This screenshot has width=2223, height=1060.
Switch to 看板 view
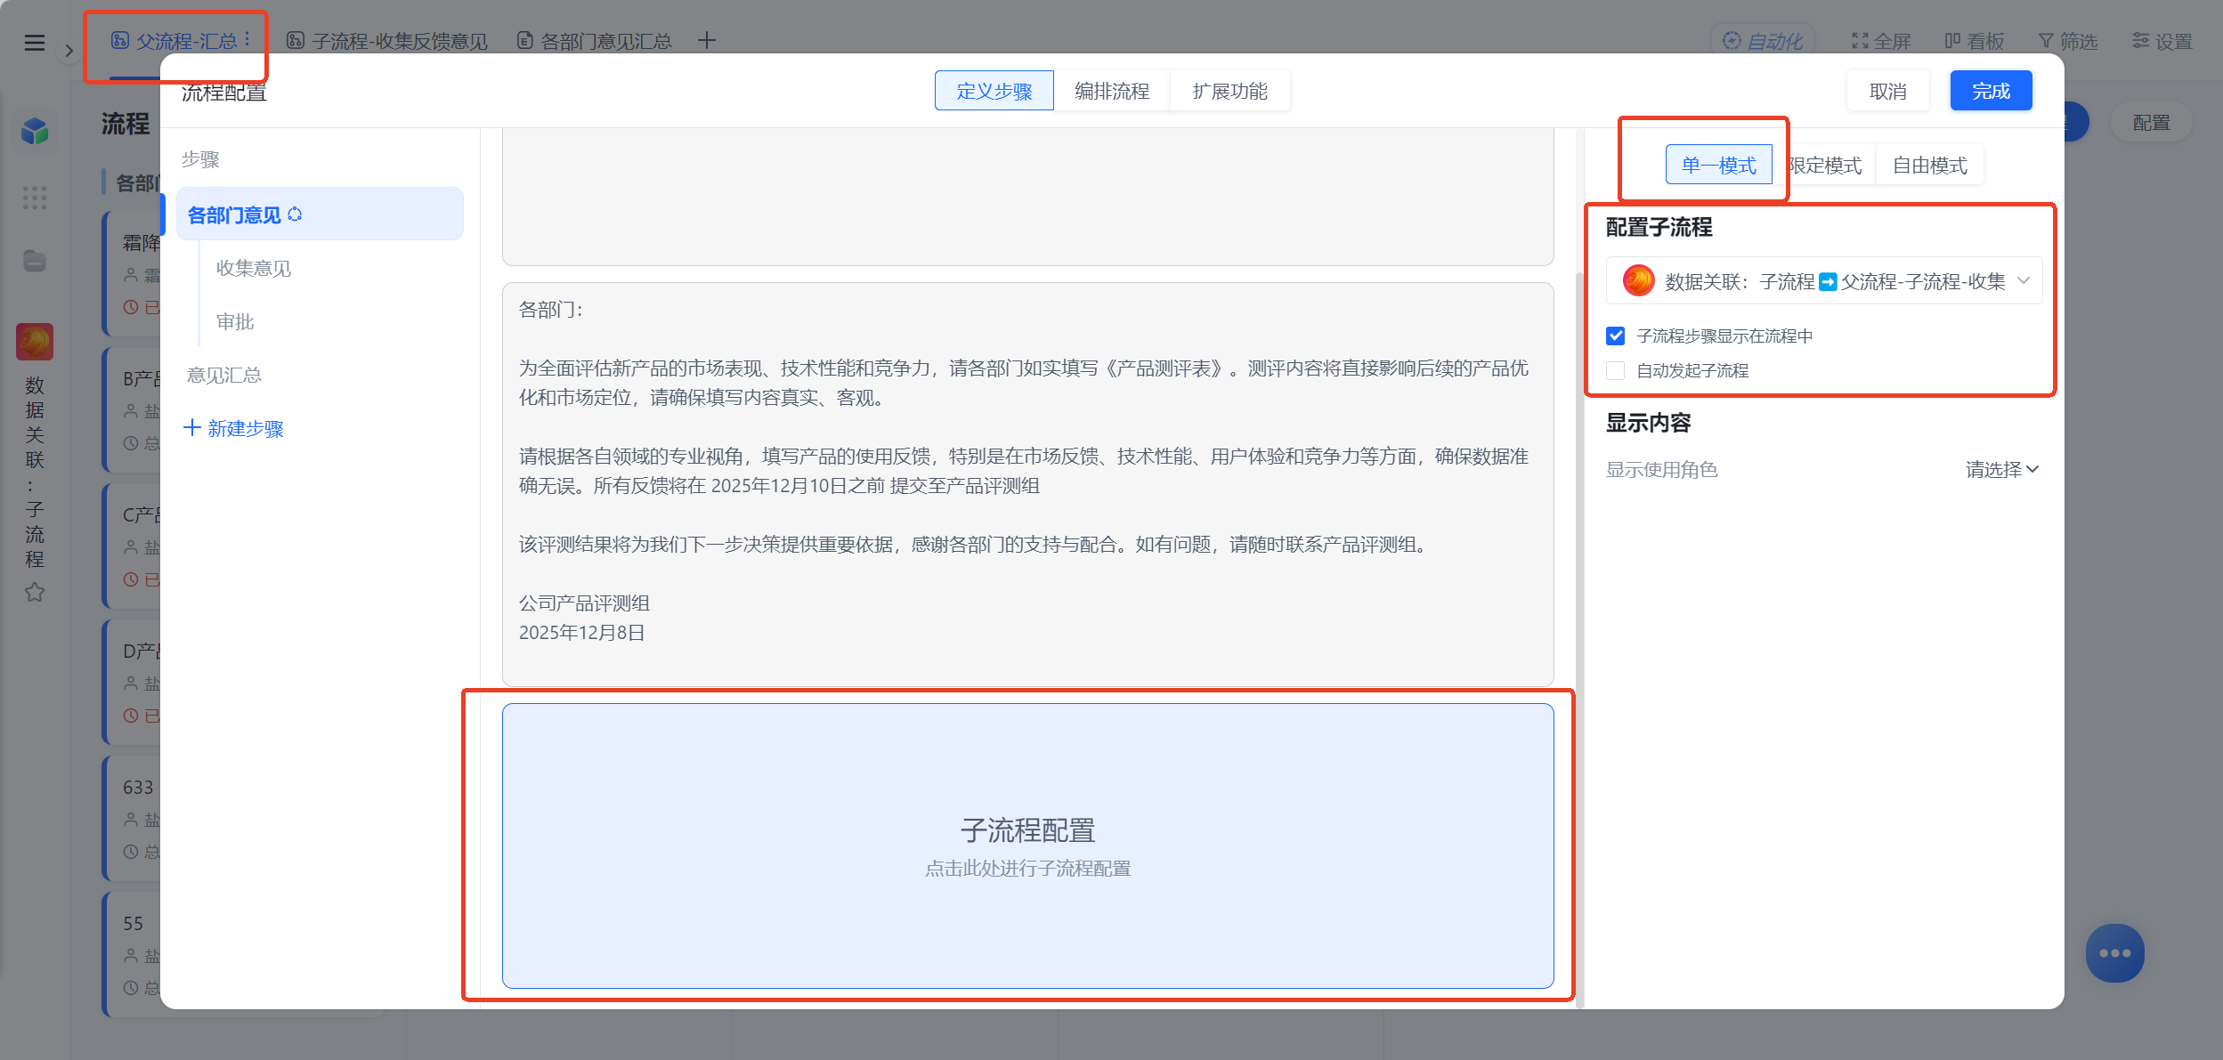click(1974, 41)
